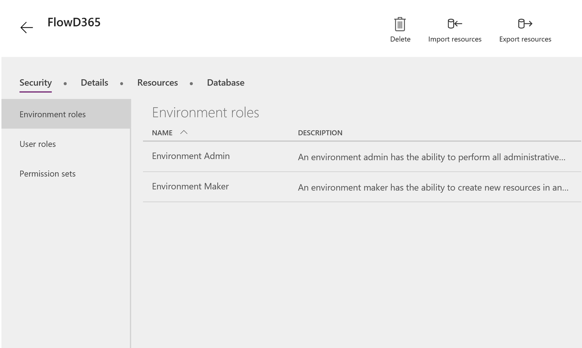Select the Export resources icon

click(525, 24)
